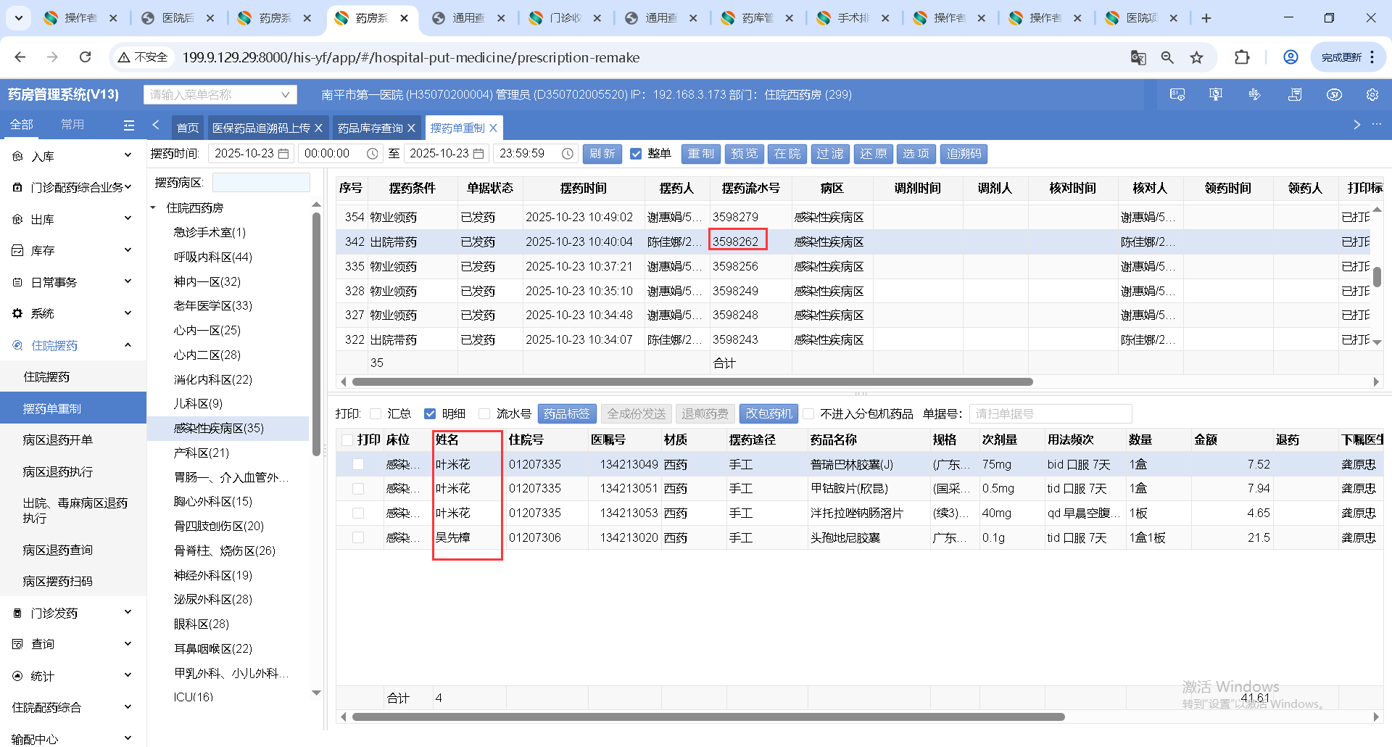Click the oval badge icon beside the gear
This screenshot has height=747, width=1392.
[x=1334, y=95]
